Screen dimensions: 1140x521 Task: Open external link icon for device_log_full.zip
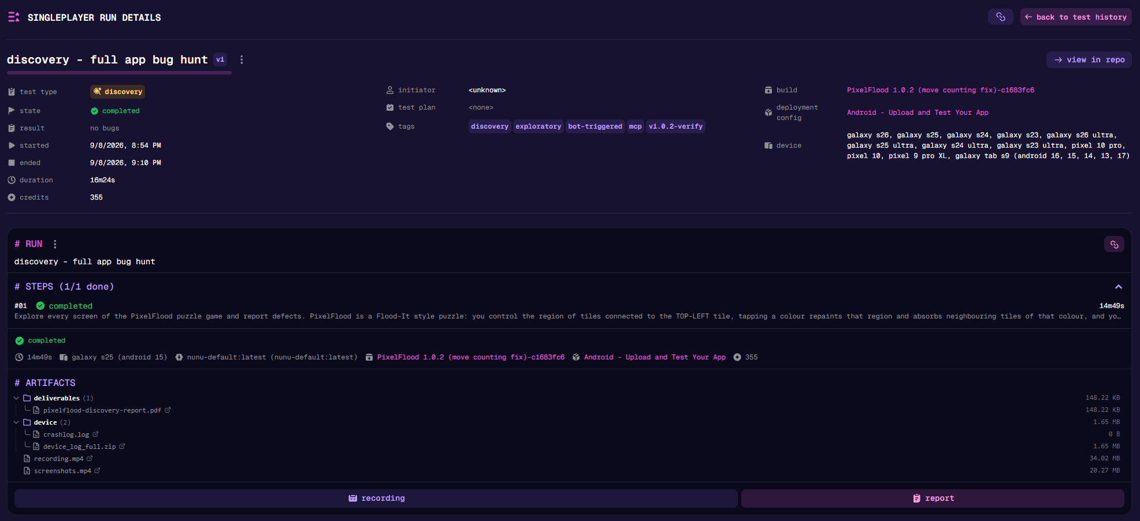click(x=122, y=447)
